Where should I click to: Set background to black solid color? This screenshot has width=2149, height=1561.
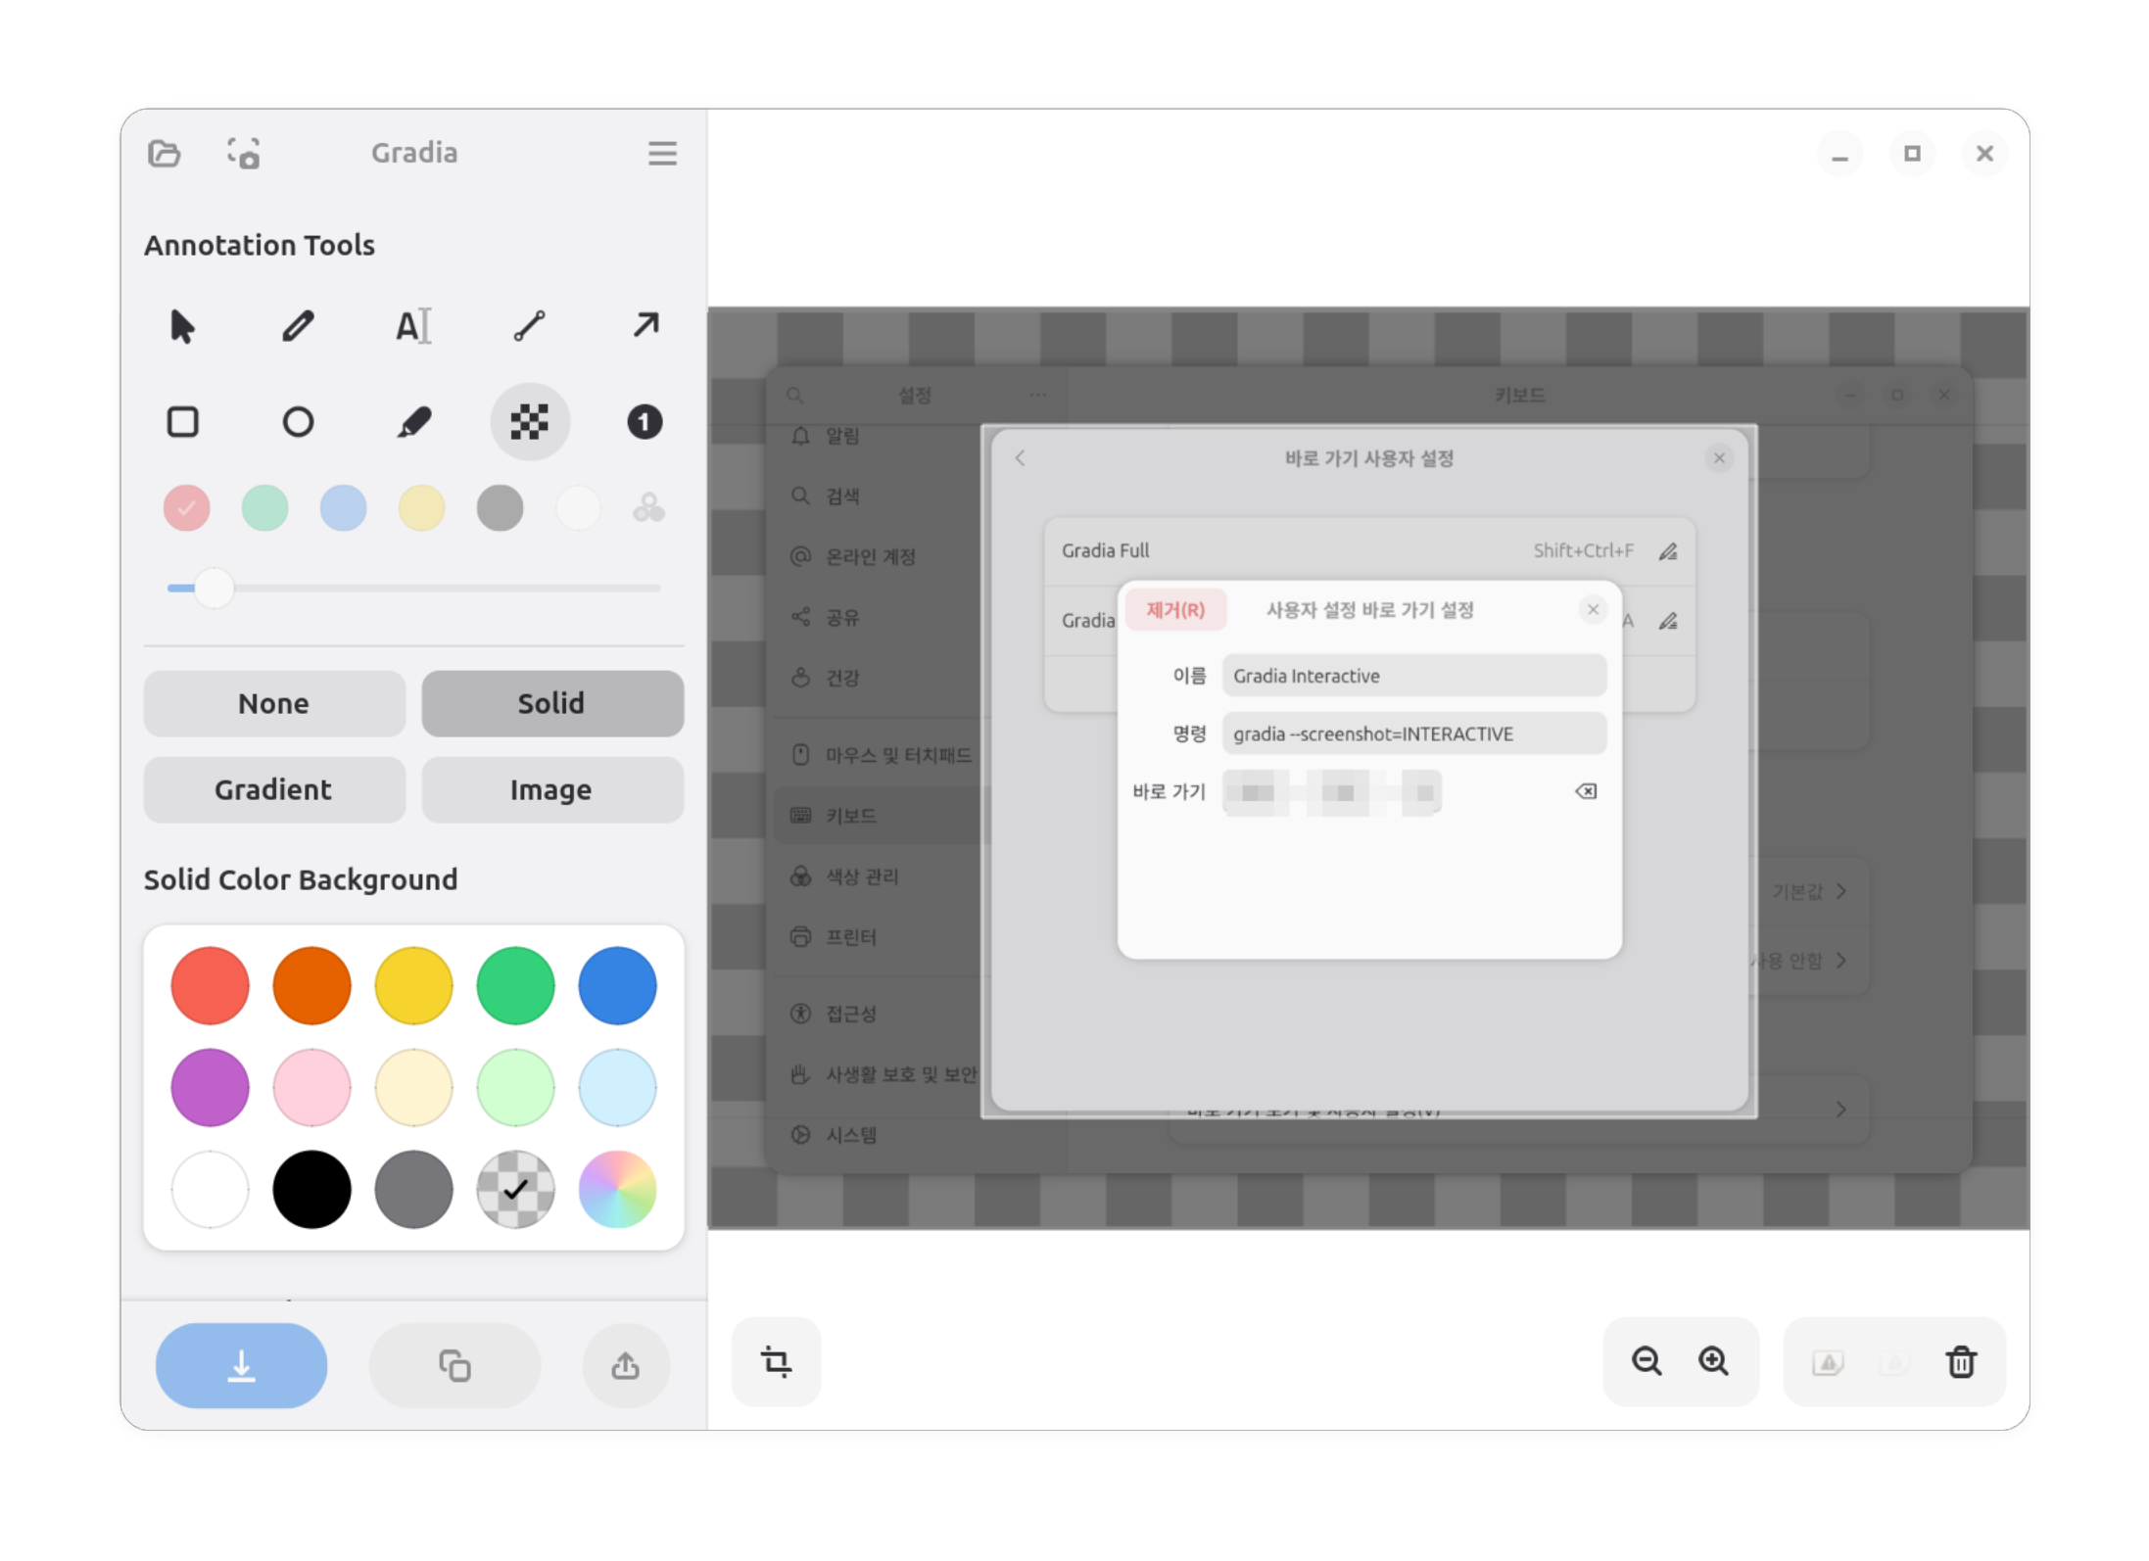pos(312,1190)
